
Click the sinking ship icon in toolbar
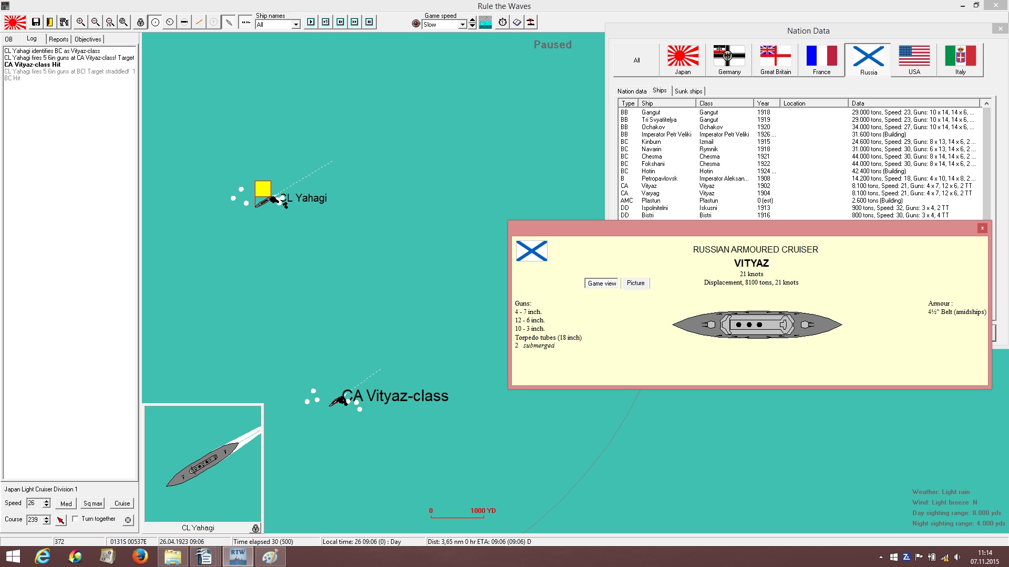click(x=531, y=22)
